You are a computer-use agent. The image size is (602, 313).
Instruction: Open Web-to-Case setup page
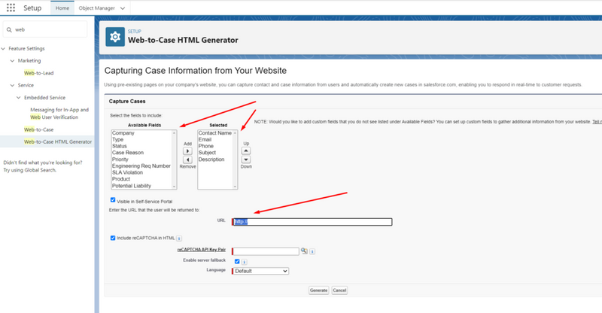tap(39, 130)
